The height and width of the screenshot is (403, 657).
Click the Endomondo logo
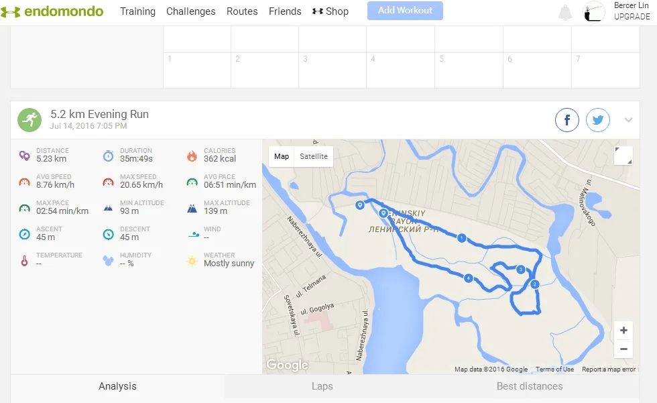[52, 11]
